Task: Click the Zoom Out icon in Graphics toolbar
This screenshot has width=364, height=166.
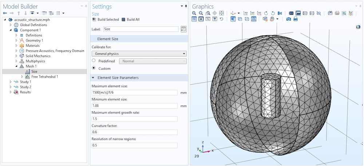Action: coord(201,13)
